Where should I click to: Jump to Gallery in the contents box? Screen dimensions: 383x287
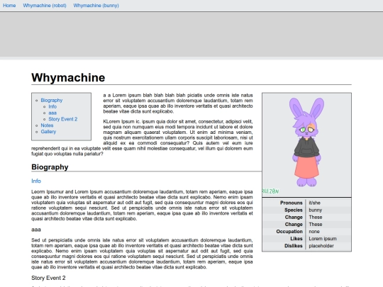pos(48,132)
